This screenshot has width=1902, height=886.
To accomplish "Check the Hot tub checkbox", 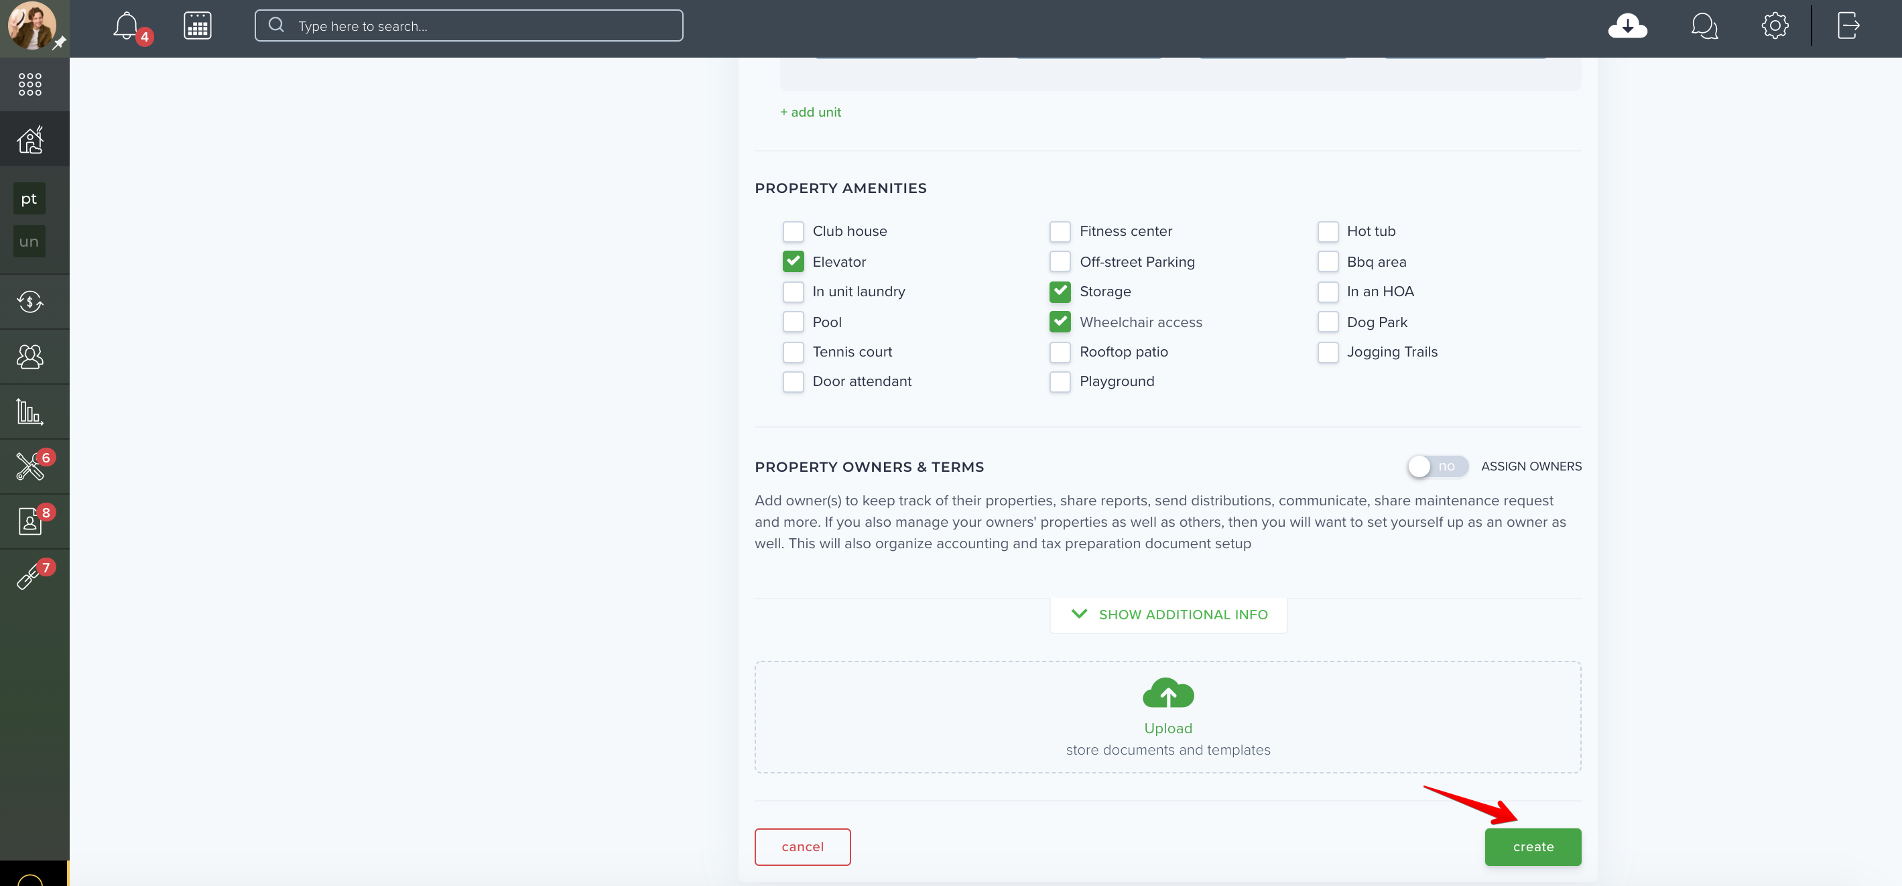I will point(1328,232).
